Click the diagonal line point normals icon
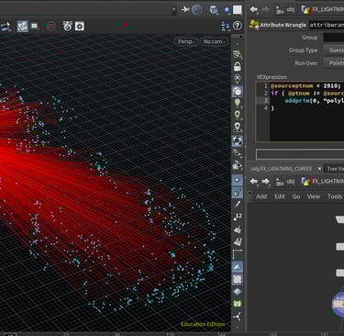The width and height of the screenshot is (344, 336). [x=238, y=205]
